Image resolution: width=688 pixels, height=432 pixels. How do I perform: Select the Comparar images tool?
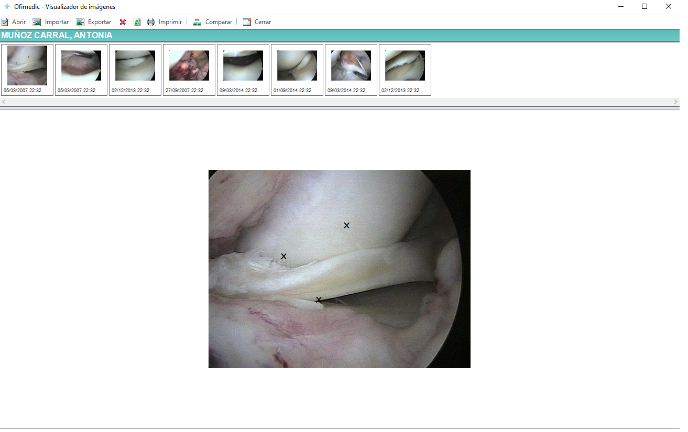(x=213, y=22)
